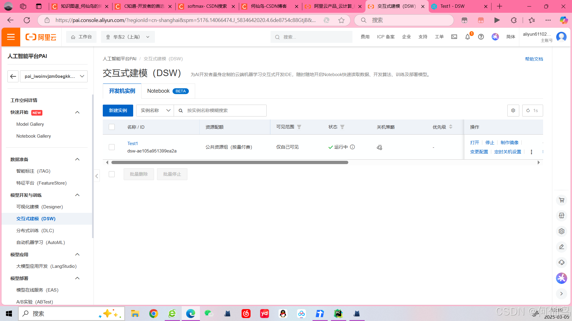Screen dimensions: 572x321
Task: Click the notification bell icon
Action: pyautogui.click(x=467, y=37)
